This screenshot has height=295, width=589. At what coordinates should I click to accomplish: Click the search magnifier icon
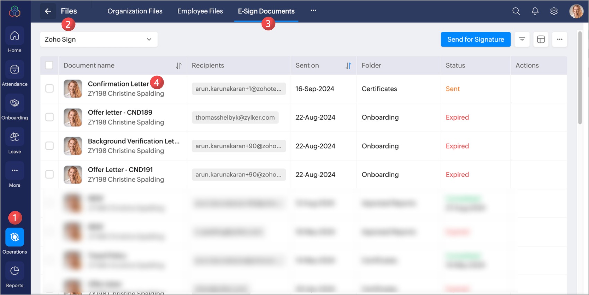click(516, 11)
